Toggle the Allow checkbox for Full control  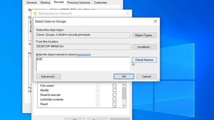point(98,86)
